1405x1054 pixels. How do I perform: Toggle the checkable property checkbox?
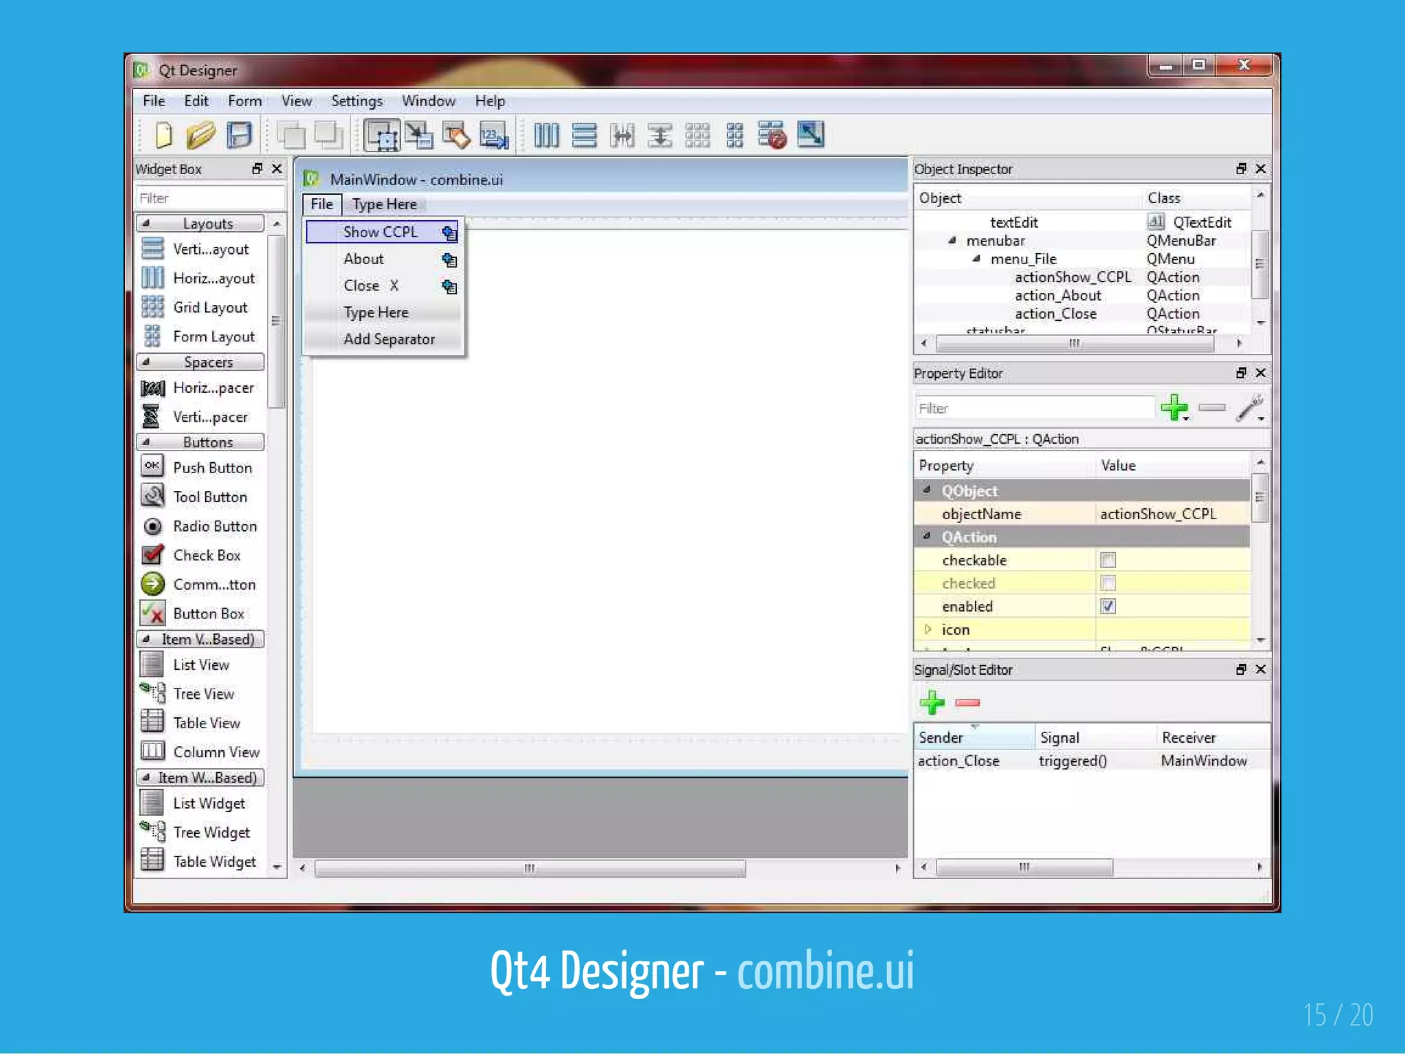point(1108,560)
